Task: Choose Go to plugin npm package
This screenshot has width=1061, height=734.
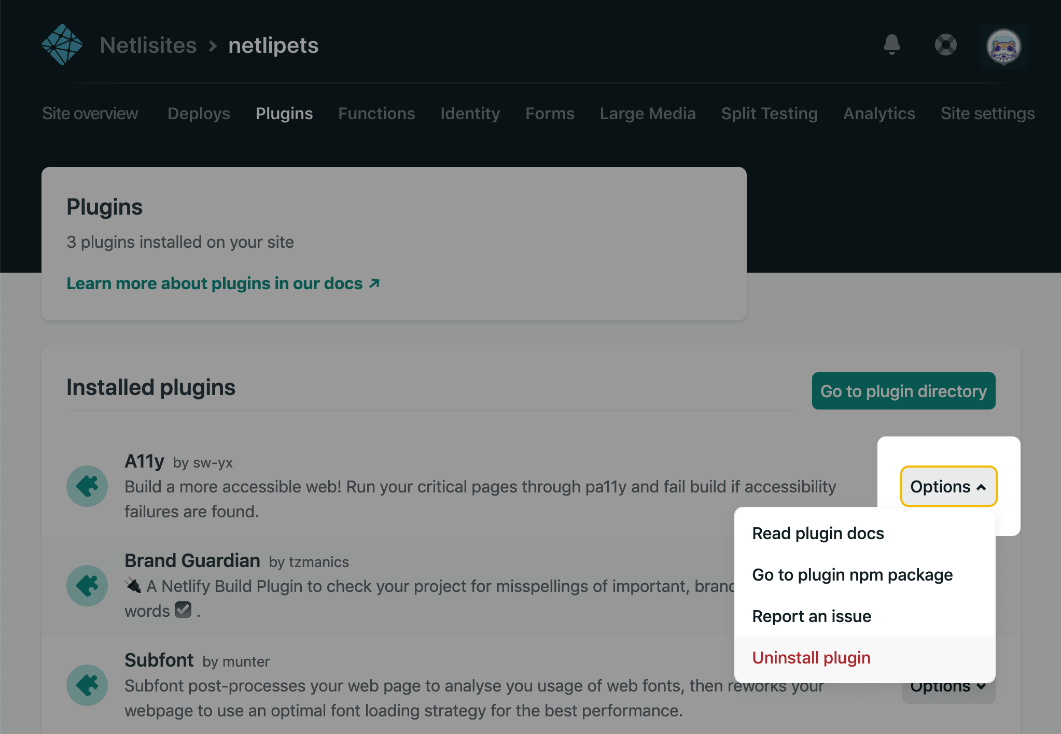Action: coord(852,575)
